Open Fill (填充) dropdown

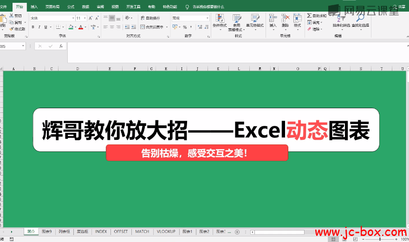315,22
